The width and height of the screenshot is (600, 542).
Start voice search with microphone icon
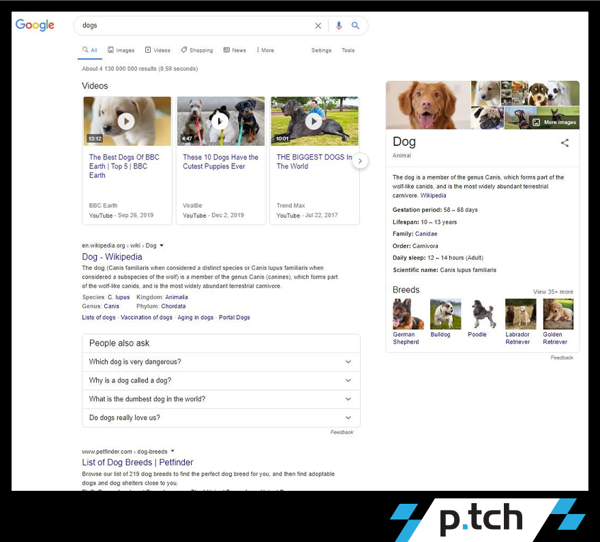click(339, 26)
